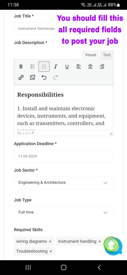Remove the Troubleshooting skill tag
Screen dimensions: 127x275
(x=51, y=251)
